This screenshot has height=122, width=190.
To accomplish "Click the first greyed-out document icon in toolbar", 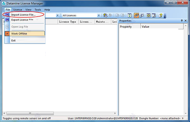I will click(117, 15).
